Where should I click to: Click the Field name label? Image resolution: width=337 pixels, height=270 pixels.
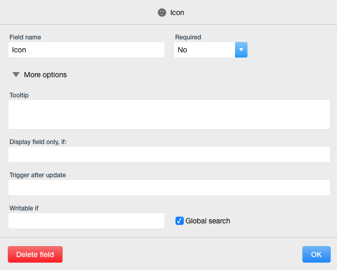25,37
